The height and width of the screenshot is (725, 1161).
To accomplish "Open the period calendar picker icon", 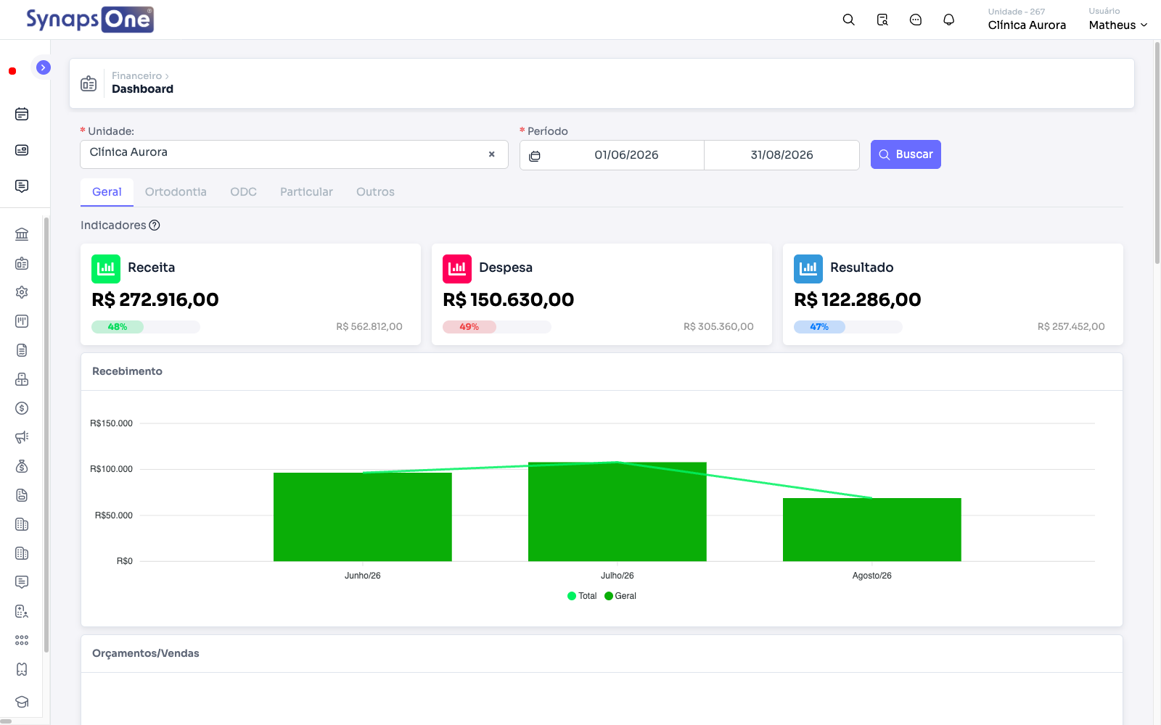I will pos(535,156).
